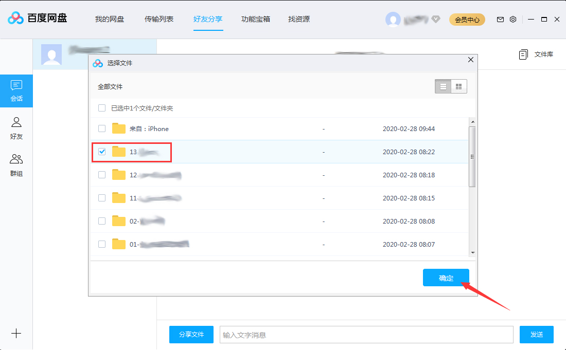This screenshot has width=566, height=350.
Task: Switch to the 传输列表 tab
Action: pos(160,19)
